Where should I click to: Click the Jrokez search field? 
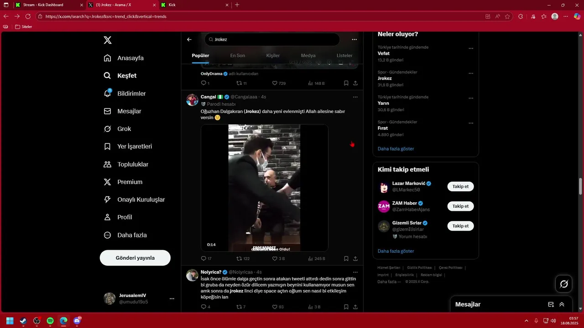[272, 40]
